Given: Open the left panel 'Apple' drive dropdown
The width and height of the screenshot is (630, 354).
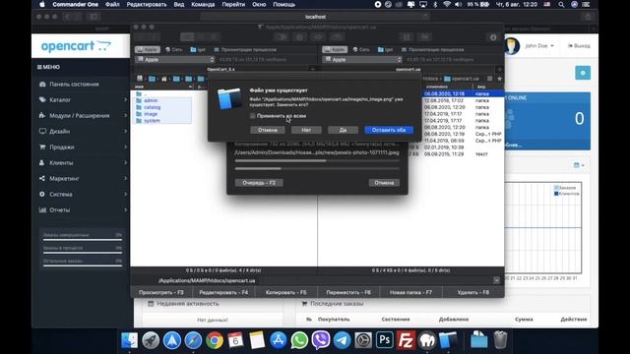Looking at the screenshot, I should coord(175,59).
